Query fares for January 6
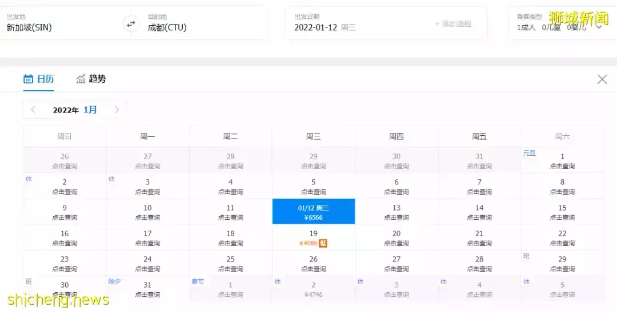Screen dimensions: 617x311 pos(396,187)
